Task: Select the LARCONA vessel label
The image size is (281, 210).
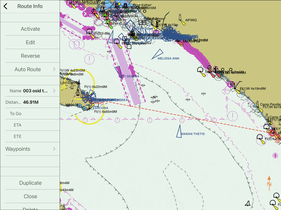Action: pos(101,108)
